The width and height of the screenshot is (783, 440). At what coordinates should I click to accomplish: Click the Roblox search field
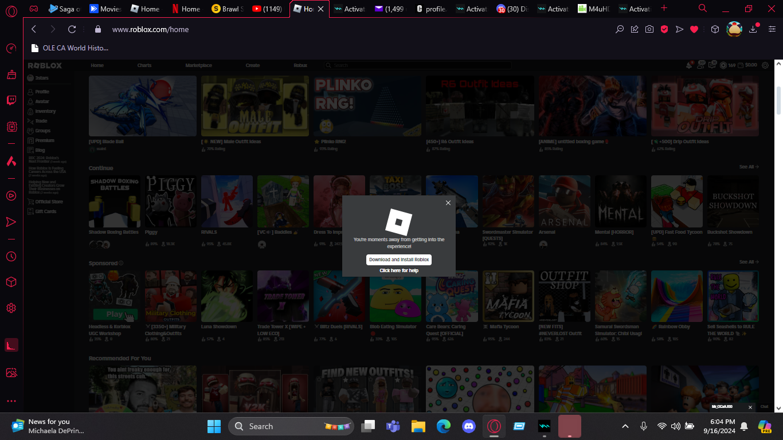tap(417, 65)
